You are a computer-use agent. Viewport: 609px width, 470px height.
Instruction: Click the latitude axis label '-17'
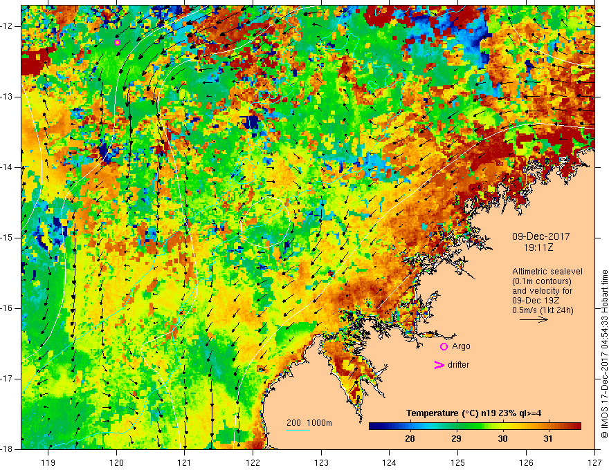point(7,379)
